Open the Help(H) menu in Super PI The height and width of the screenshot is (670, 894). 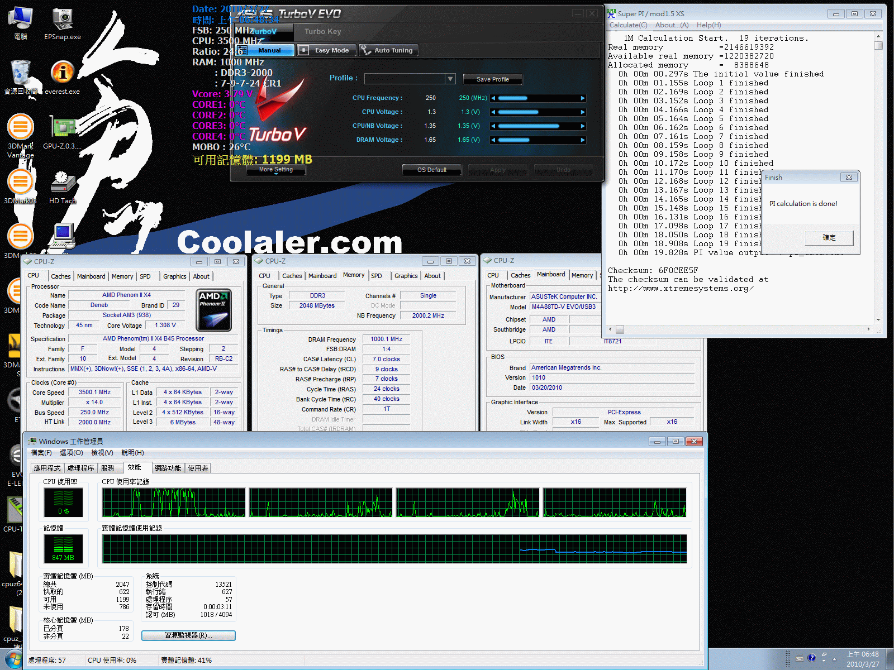(x=708, y=25)
